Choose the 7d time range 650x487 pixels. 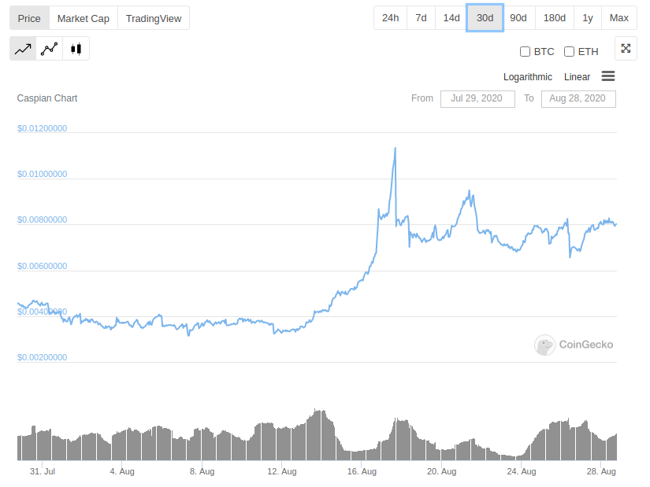point(421,17)
